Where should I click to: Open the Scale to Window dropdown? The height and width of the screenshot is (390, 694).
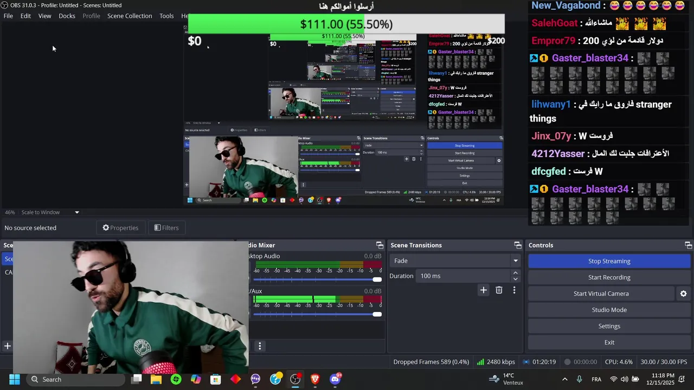click(x=50, y=212)
